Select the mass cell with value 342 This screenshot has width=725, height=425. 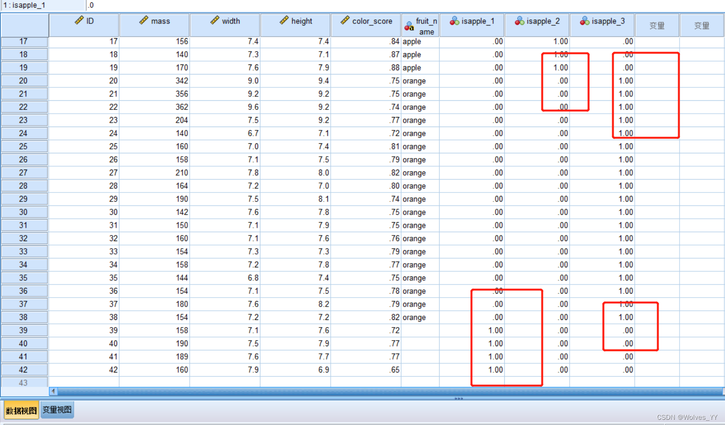tap(155, 81)
